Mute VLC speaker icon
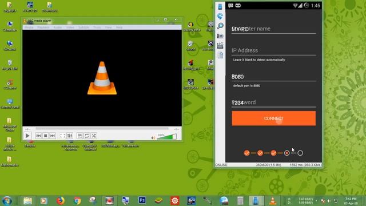The width and height of the screenshot is (366, 206). (x=153, y=137)
